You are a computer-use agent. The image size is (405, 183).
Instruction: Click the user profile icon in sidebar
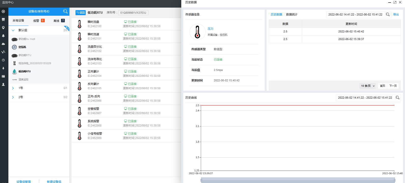point(3,84)
